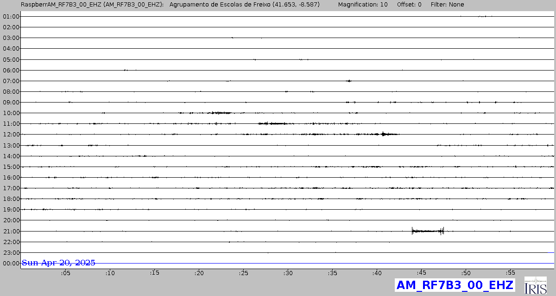Click the :45 minute axis label
This screenshot has width=556, height=296.
[421, 273]
